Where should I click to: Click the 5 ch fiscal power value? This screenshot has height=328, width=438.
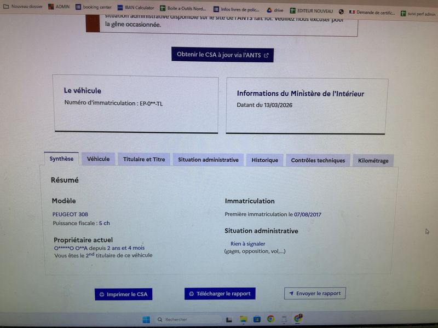[x=105, y=223]
